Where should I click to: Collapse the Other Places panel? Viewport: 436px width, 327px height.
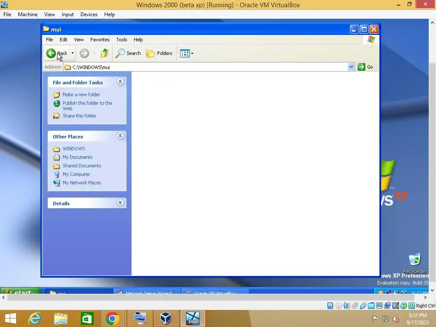pos(120,136)
